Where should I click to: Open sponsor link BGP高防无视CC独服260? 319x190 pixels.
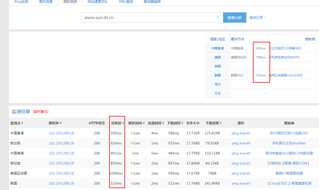coord(289,133)
